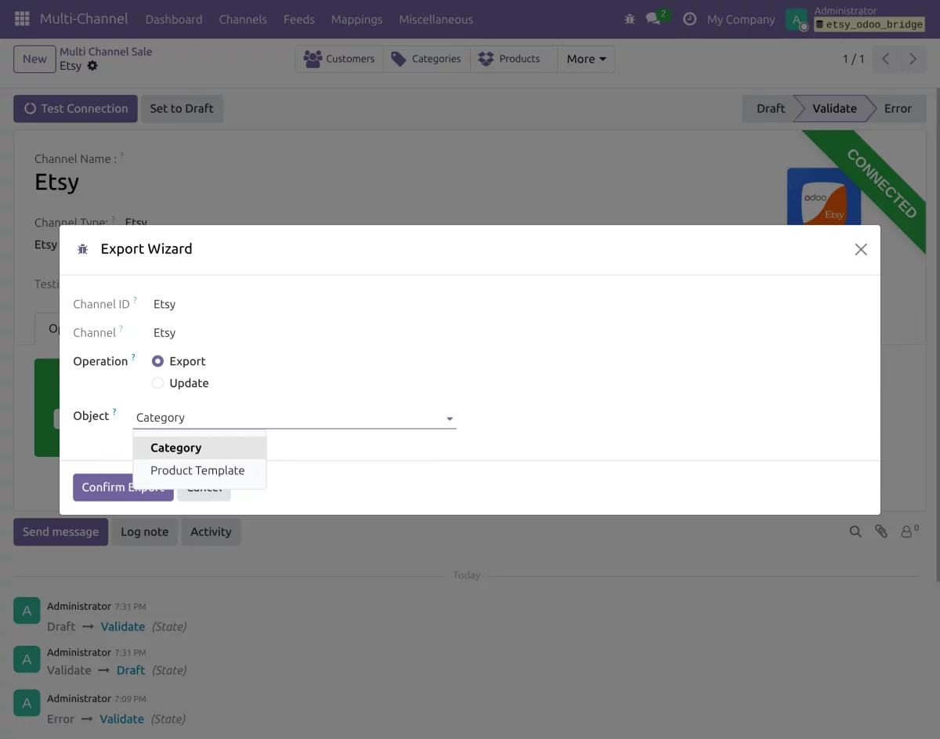Select the Export operation radio
Image resolution: width=940 pixels, height=739 pixels.
coord(157,361)
